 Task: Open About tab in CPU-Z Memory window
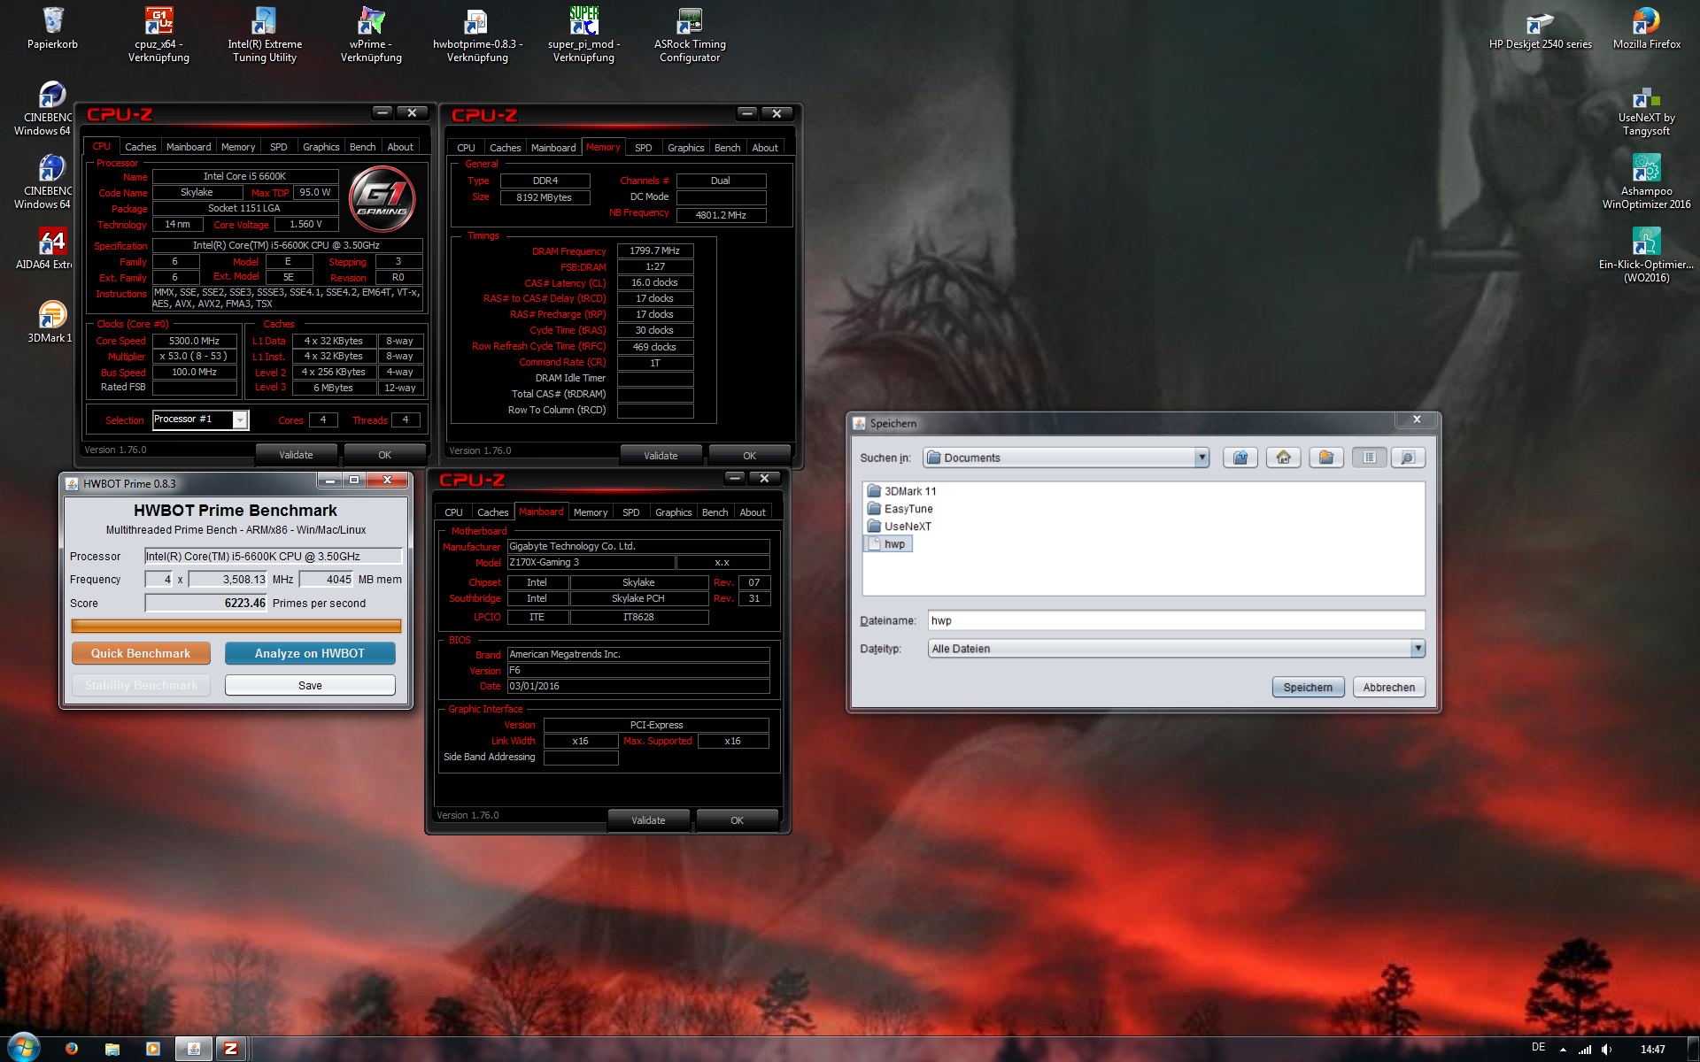[x=765, y=148]
